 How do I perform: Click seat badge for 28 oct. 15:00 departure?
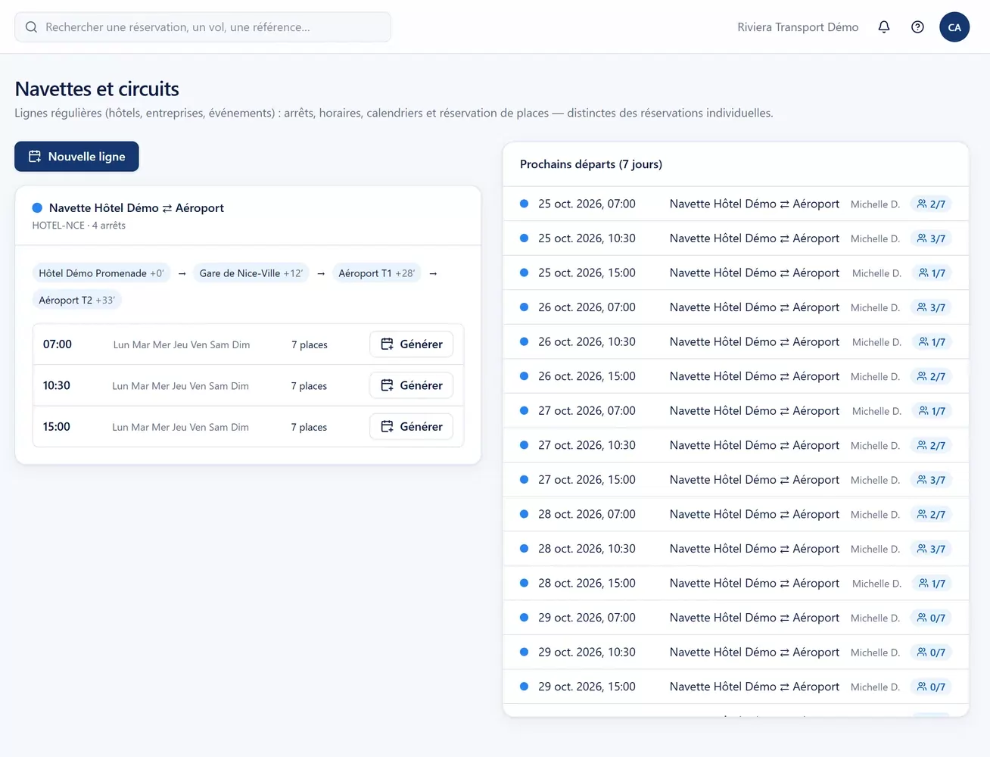[x=932, y=583]
